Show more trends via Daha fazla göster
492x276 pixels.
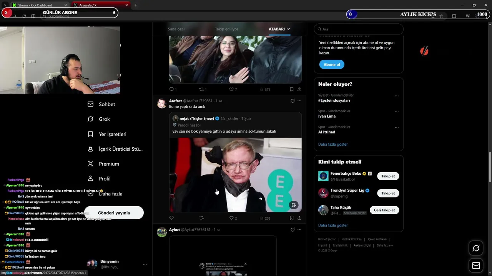333,145
